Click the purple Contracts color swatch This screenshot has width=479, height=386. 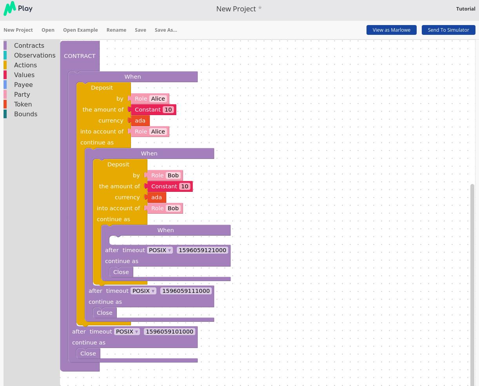(x=5, y=45)
